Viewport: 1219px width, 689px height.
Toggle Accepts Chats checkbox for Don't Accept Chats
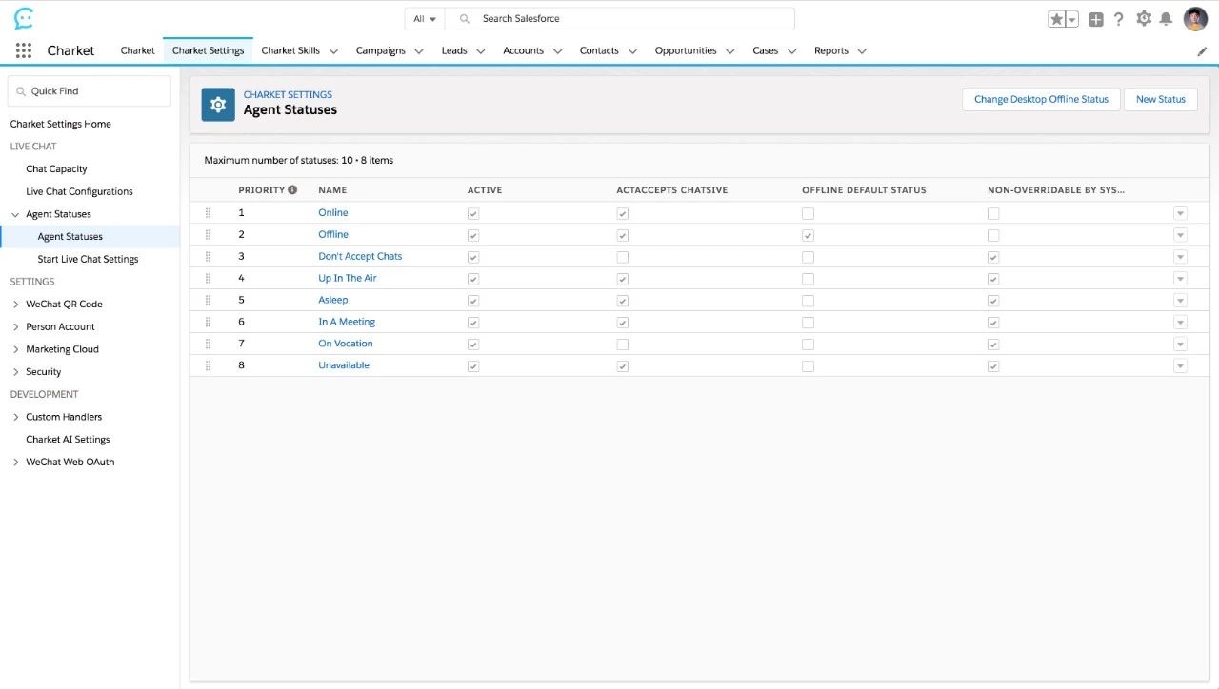pos(622,257)
